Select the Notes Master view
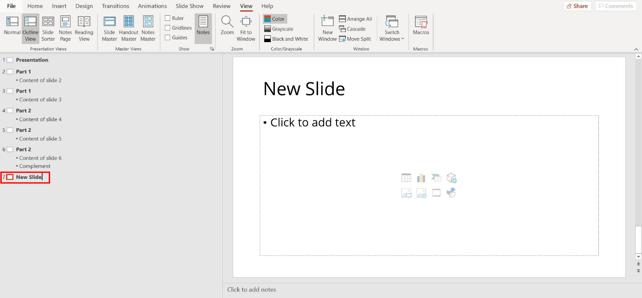The width and height of the screenshot is (642, 298). 148,28
